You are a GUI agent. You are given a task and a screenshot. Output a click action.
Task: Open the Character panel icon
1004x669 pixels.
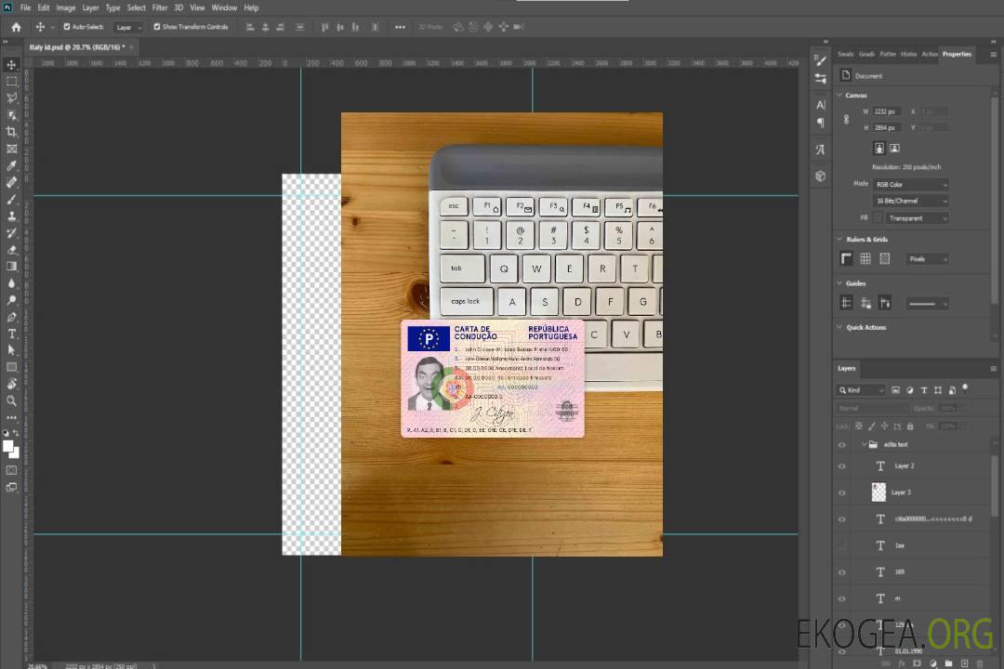pos(820,104)
